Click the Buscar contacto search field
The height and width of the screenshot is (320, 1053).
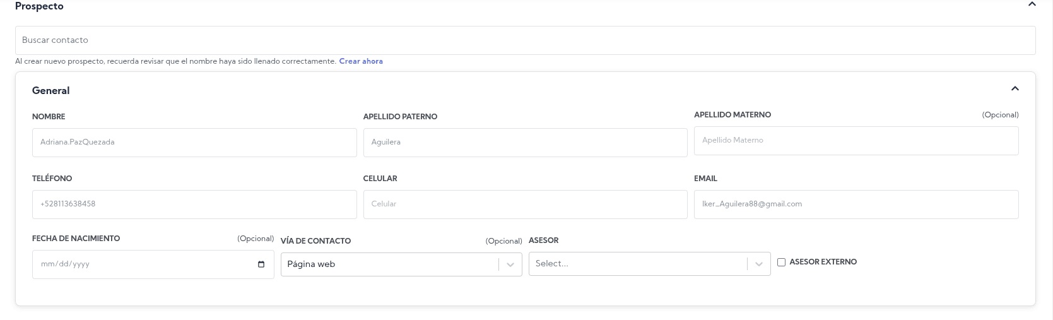[525, 40]
